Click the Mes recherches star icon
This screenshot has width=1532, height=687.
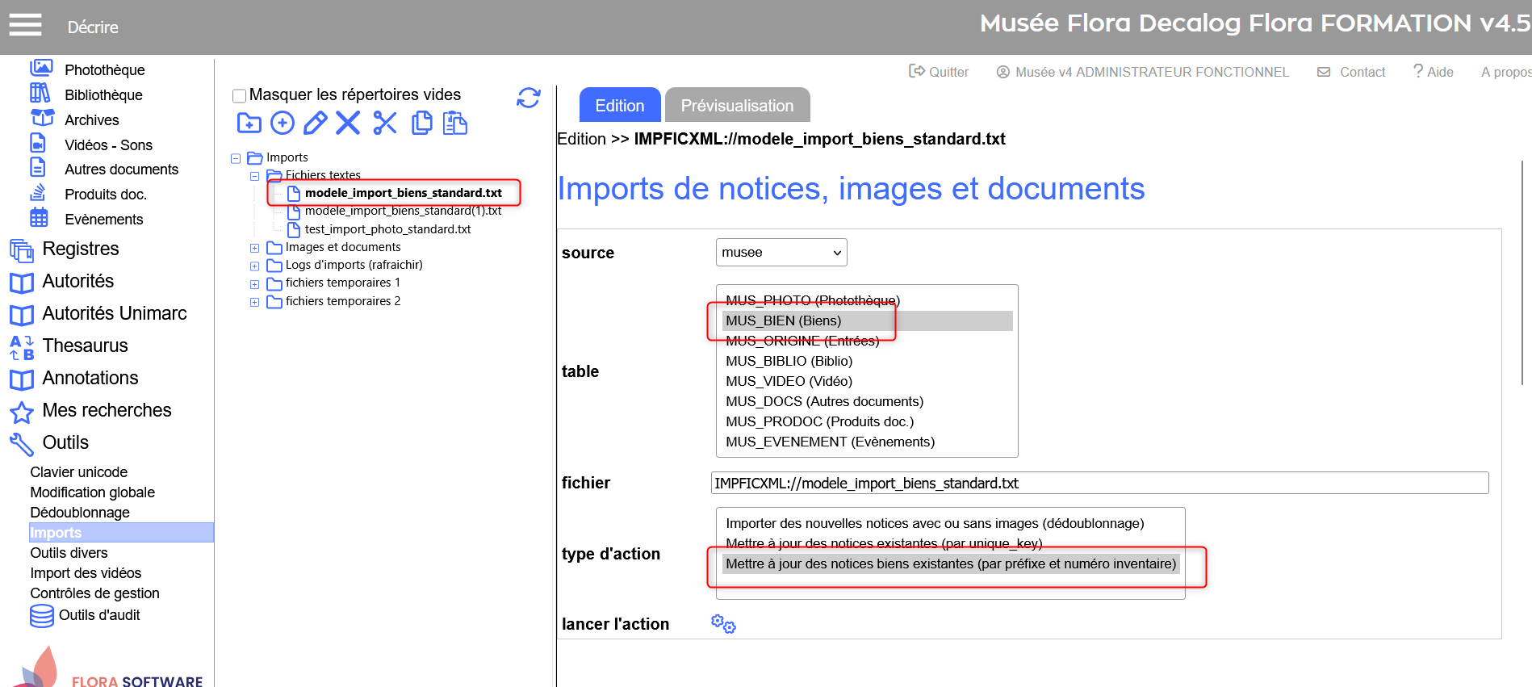pyautogui.click(x=22, y=413)
